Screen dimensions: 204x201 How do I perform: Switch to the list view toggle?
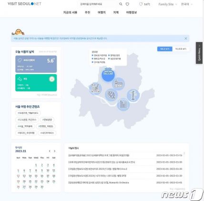181,49
